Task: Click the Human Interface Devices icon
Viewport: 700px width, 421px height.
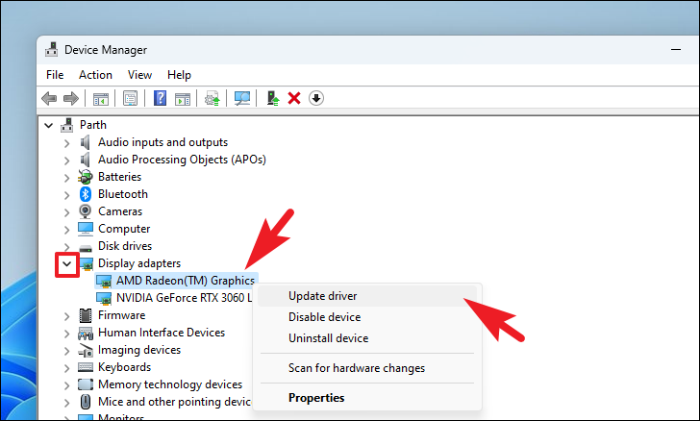Action: click(x=86, y=333)
